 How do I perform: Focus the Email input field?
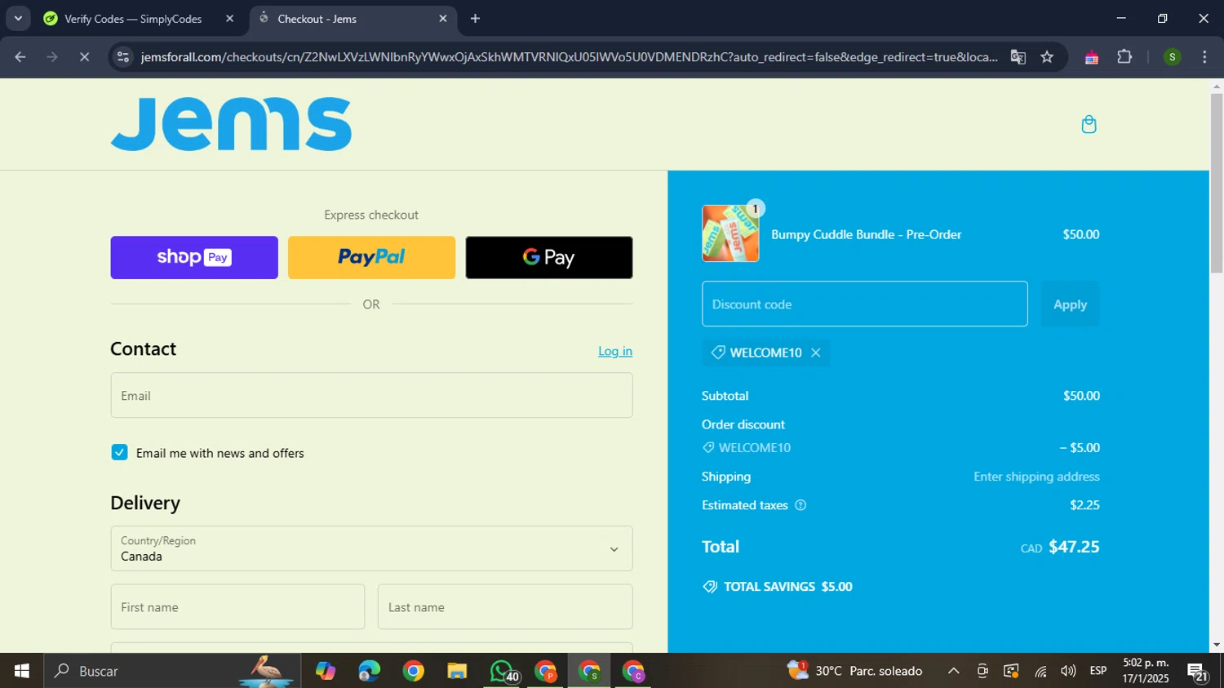pos(371,396)
